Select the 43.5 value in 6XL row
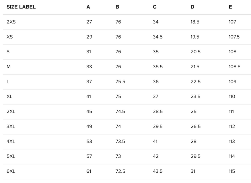This screenshot has width=251, height=183. tap(158, 171)
